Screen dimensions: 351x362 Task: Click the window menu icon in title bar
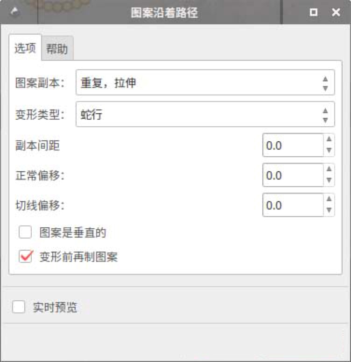[x=15, y=12]
